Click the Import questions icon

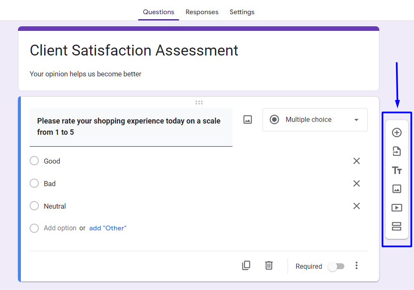click(x=396, y=151)
